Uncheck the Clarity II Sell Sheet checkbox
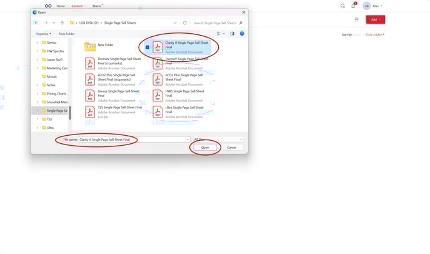 tap(147, 47)
